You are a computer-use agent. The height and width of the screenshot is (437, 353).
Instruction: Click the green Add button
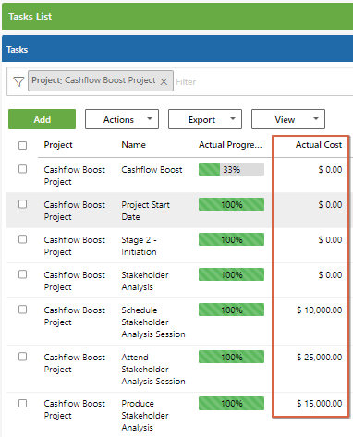point(42,119)
